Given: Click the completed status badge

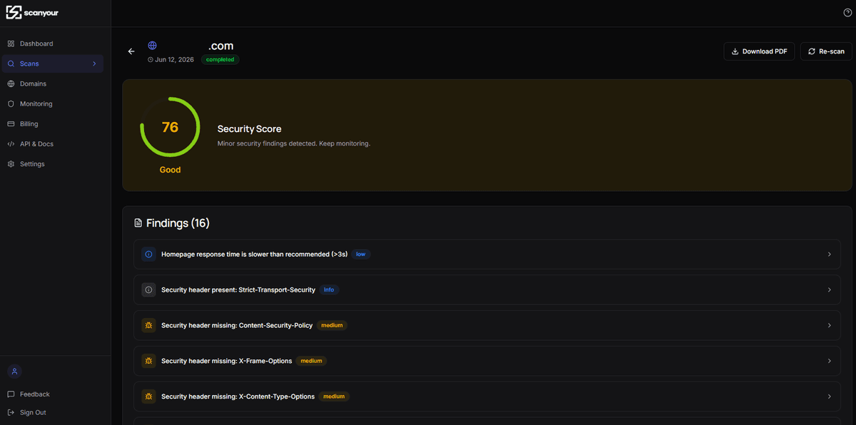Looking at the screenshot, I should (220, 60).
